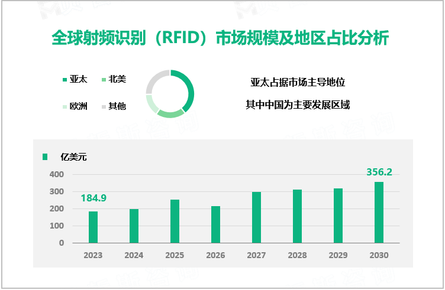Viewport: 445px width, 290px height.
Task: Click the 亿美元 unit label
Action: pyautogui.click(x=73, y=157)
